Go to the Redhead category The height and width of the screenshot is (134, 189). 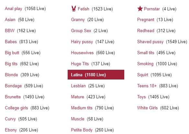(146, 30)
